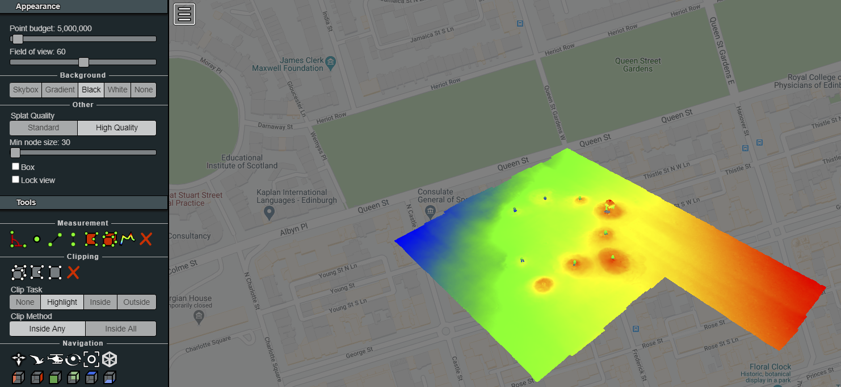Choose the volume measurement tool
Screen dimensions: 841x387
(109, 239)
